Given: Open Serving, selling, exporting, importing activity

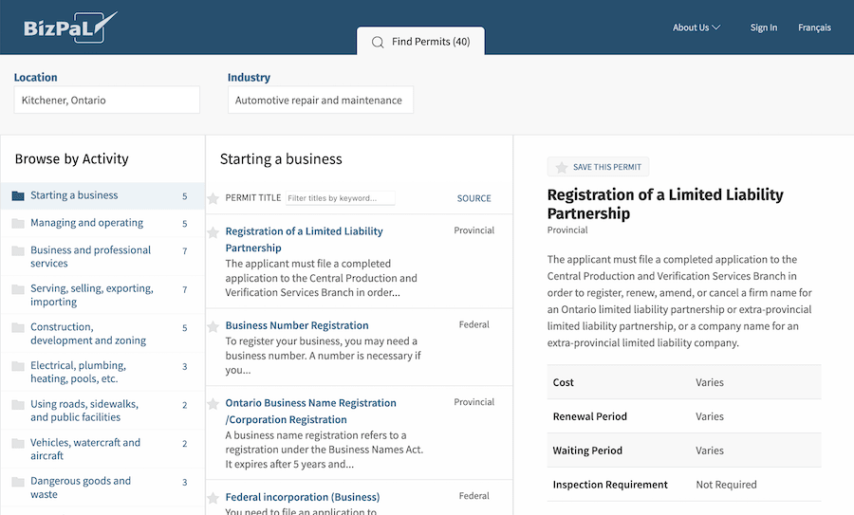Looking at the screenshot, I should (102, 295).
